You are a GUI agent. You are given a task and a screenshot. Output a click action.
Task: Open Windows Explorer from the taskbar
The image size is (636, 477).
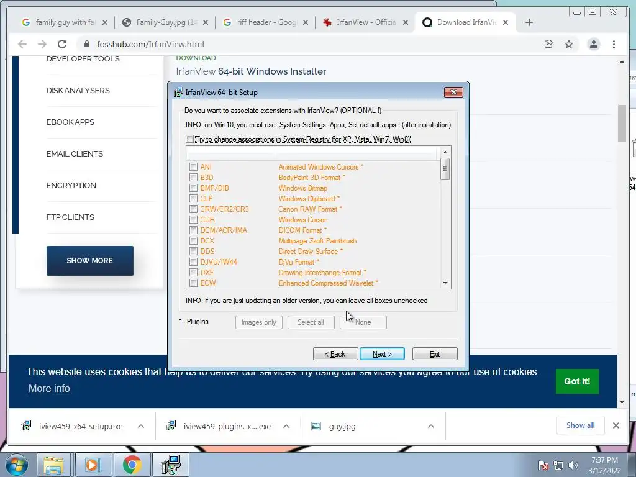tap(53, 465)
